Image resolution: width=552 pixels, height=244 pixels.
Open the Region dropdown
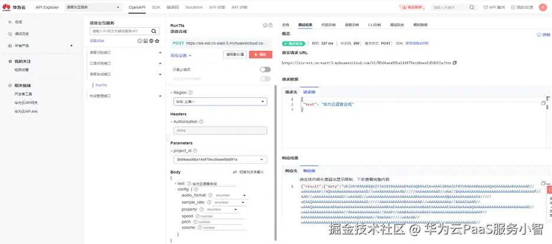(220, 101)
